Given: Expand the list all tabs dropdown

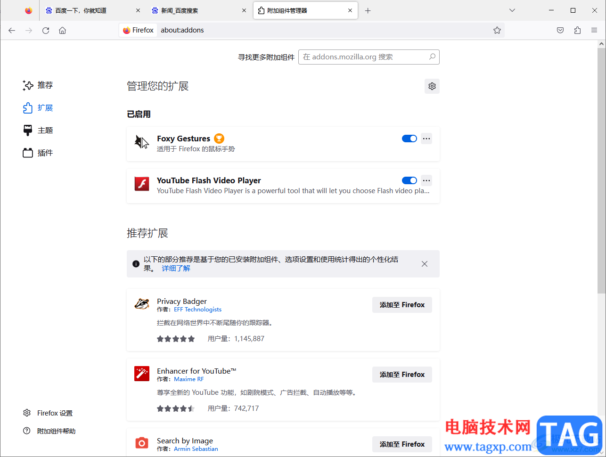Looking at the screenshot, I should pos(512,10).
